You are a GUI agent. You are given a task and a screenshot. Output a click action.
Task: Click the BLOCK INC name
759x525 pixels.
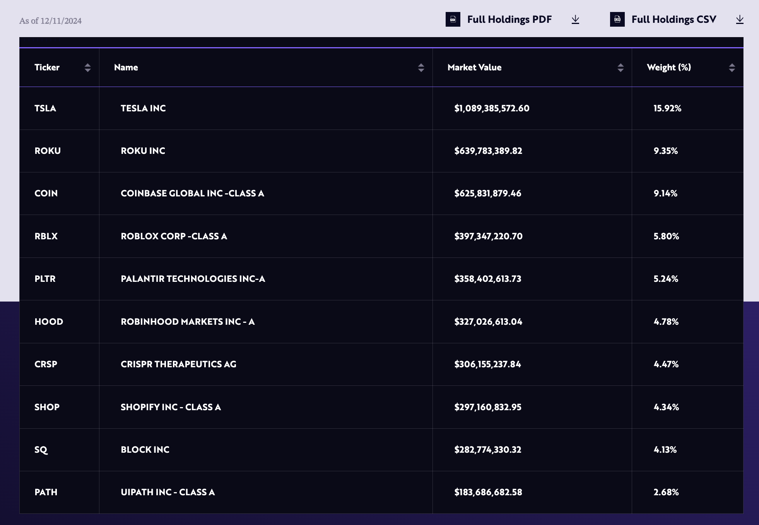tap(145, 450)
